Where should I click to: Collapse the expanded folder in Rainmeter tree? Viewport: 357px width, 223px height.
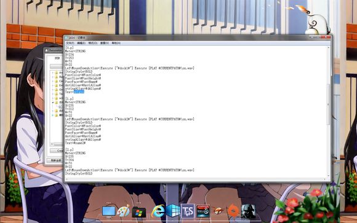point(52,103)
